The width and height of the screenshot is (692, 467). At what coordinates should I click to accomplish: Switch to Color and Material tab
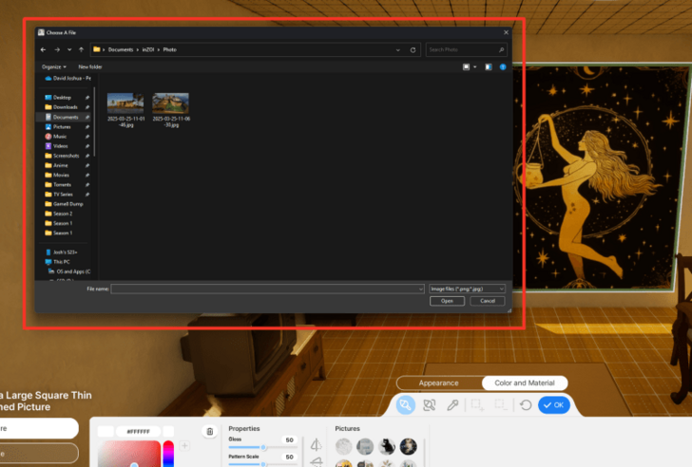525,383
